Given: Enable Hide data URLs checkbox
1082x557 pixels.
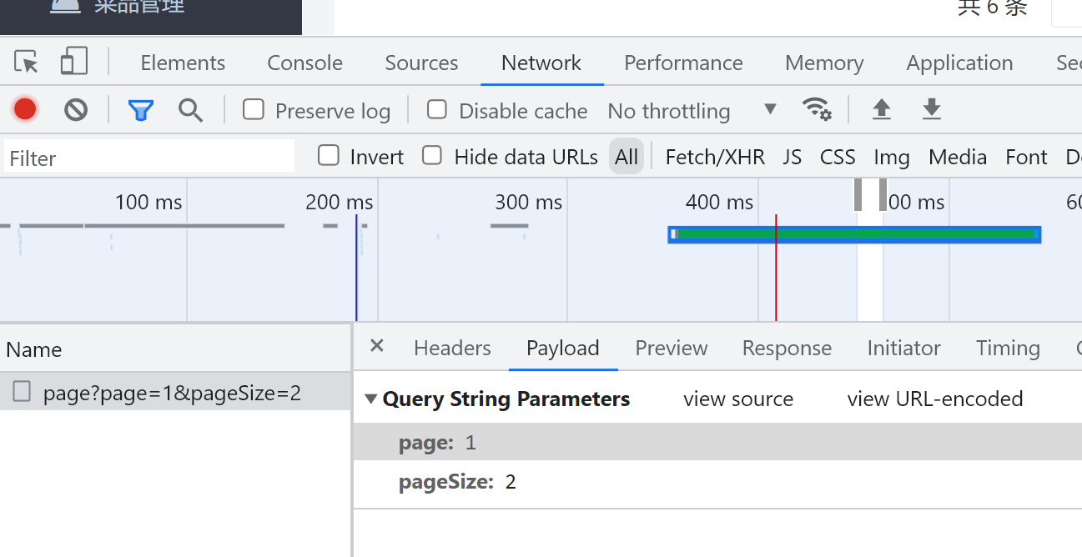Looking at the screenshot, I should [x=432, y=156].
